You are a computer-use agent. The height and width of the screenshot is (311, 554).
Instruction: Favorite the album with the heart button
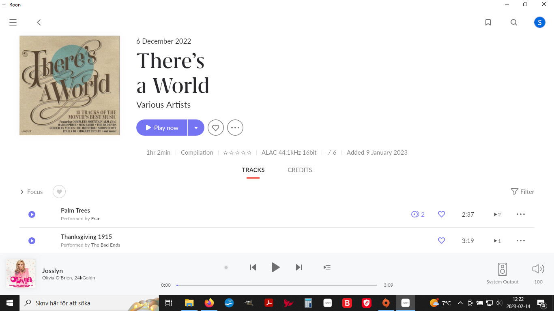(x=216, y=128)
